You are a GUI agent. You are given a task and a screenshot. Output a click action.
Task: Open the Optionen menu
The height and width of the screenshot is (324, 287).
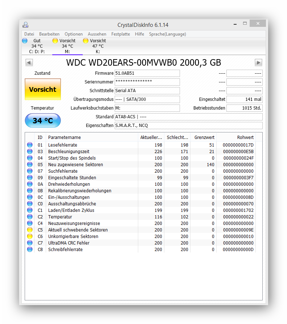click(74, 34)
